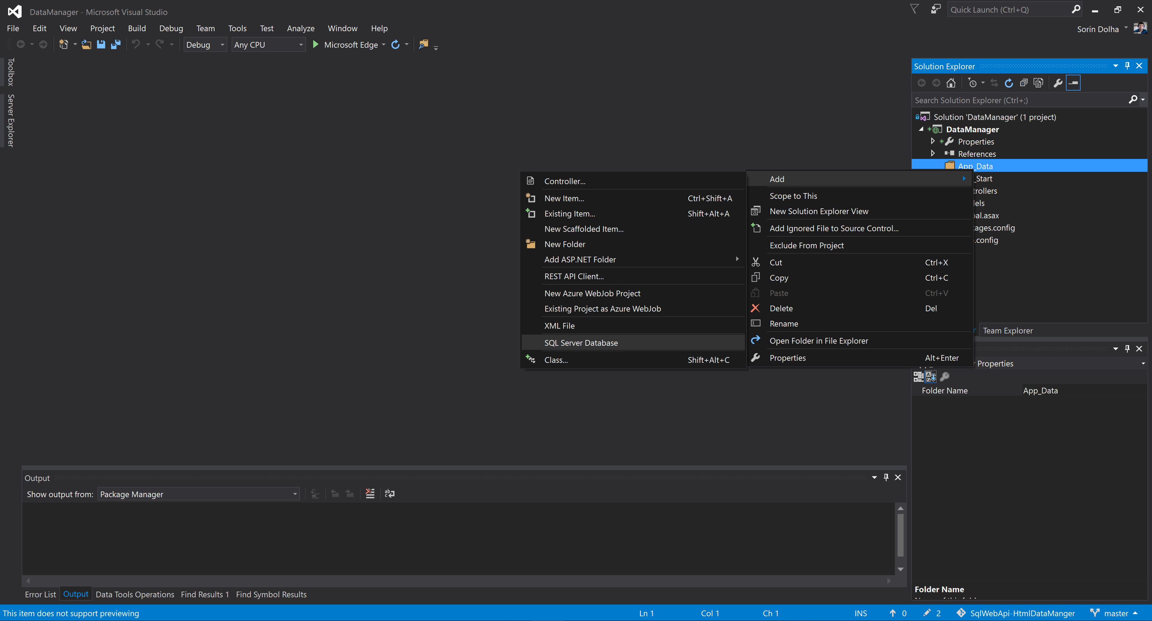
Task: Click the Solution Explorer Home icon
Action: 951,83
